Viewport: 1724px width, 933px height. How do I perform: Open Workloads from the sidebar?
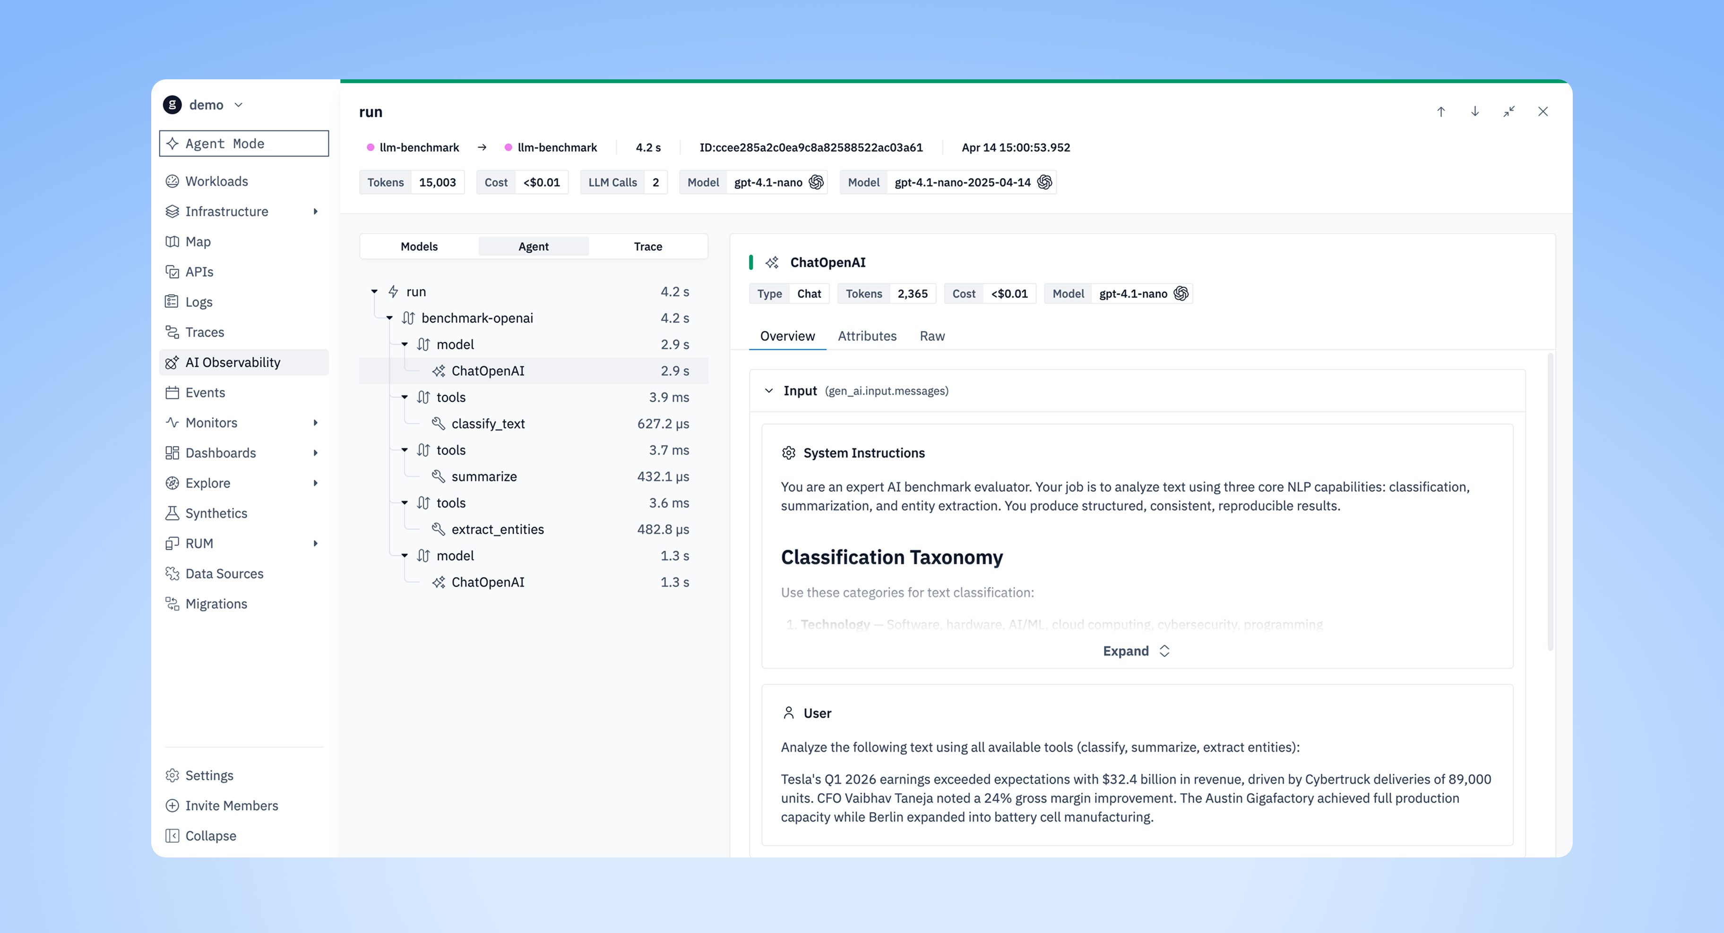point(216,181)
